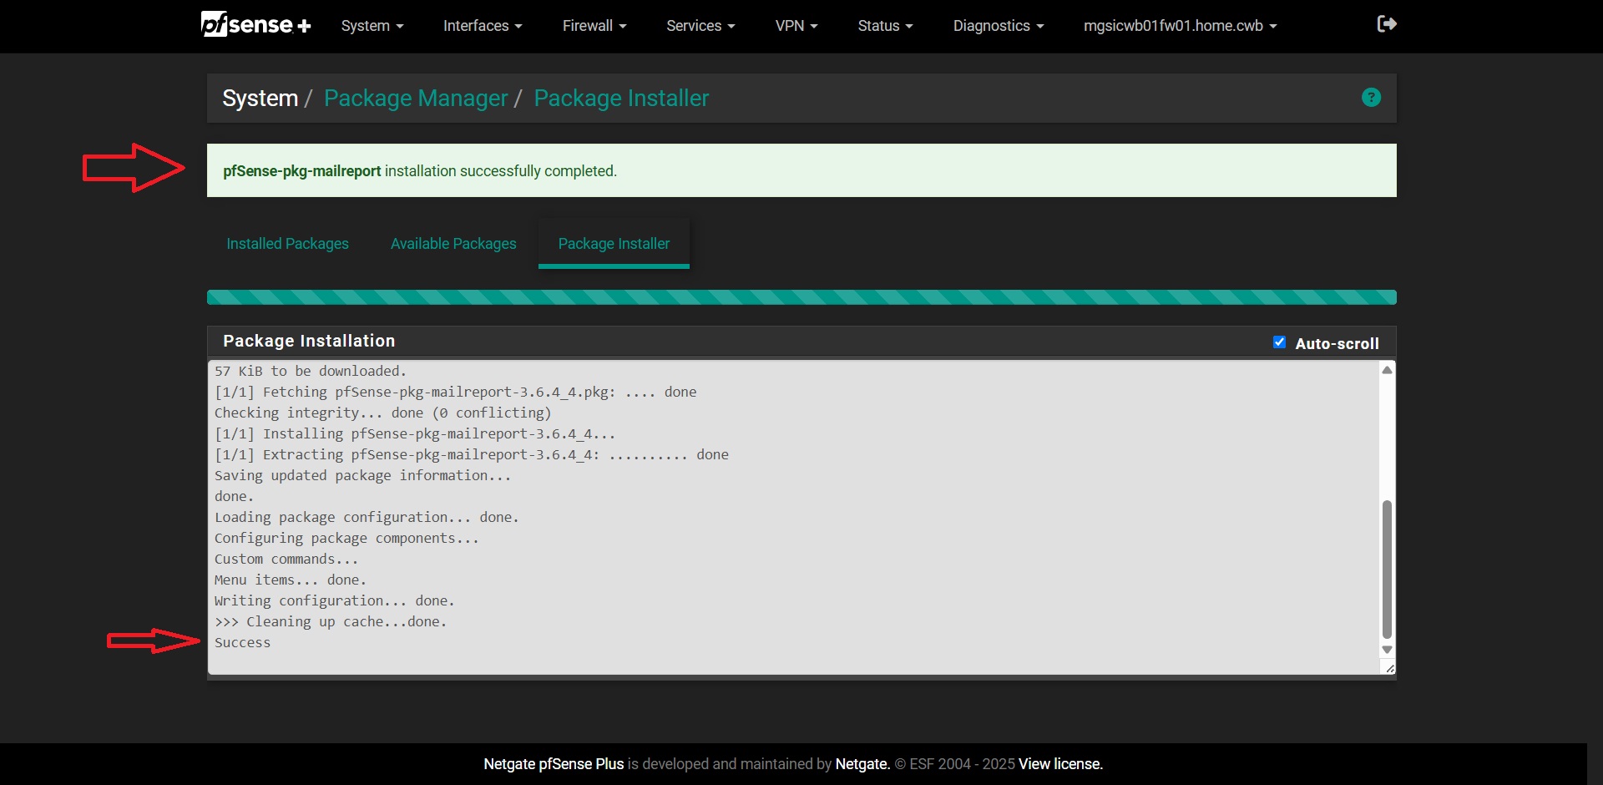Select the Package Installer tab
The height and width of the screenshot is (785, 1603).
[614, 244]
